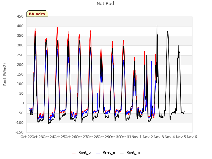Screen dimensions: 212x159
Task: Click the -50 y-axis tick label
Action: pyautogui.click(x=21, y=113)
